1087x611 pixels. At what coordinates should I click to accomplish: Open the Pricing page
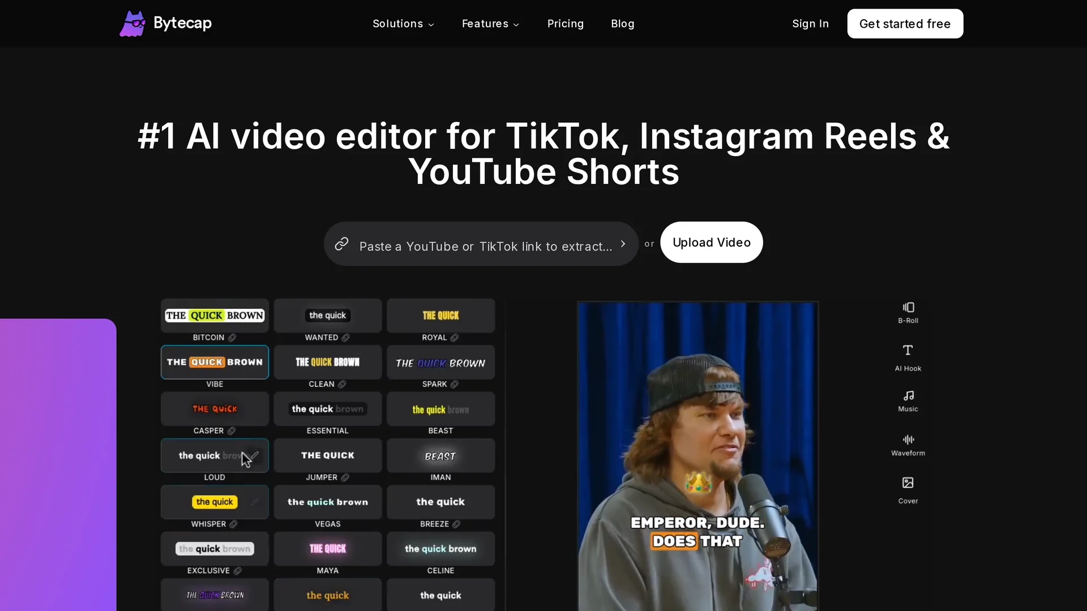[565, 24]
